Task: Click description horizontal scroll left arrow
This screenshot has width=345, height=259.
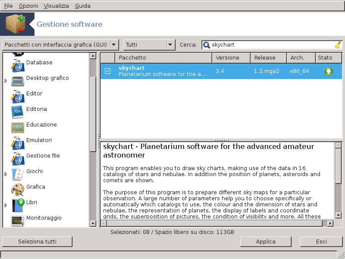Action: click(x=104, y=223)
